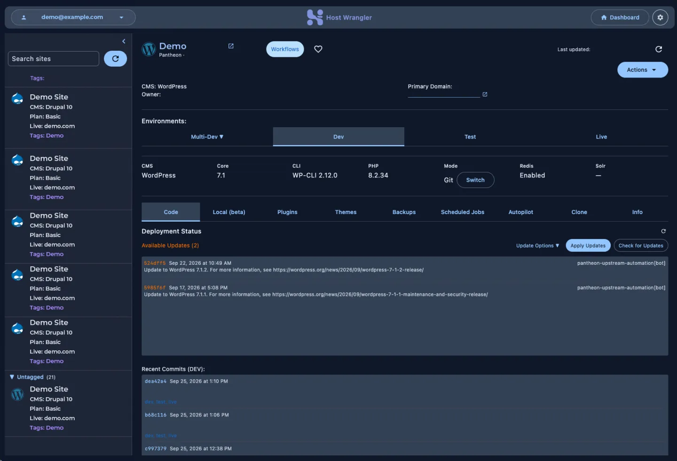Open the Plugins tab
The height and width of the screenshot is (461, 677).
(x=287, y=212)
